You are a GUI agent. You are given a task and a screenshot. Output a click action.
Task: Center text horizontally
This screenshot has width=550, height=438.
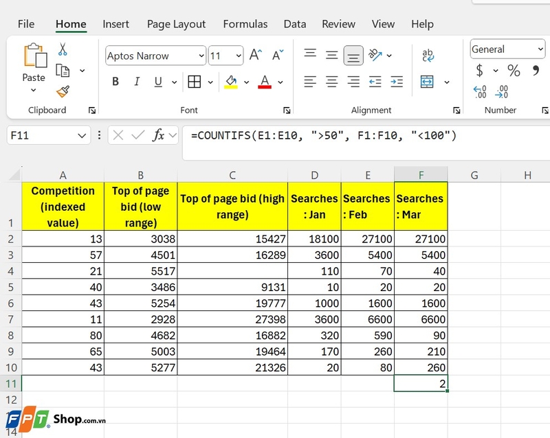[x=331, y=82]
